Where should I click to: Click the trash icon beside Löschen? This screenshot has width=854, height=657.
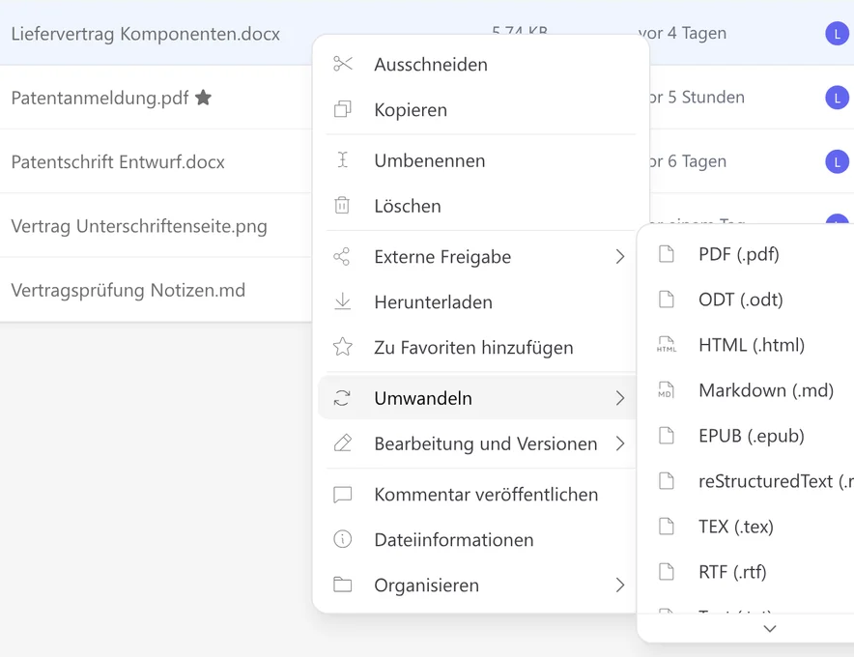pos(342,206)
